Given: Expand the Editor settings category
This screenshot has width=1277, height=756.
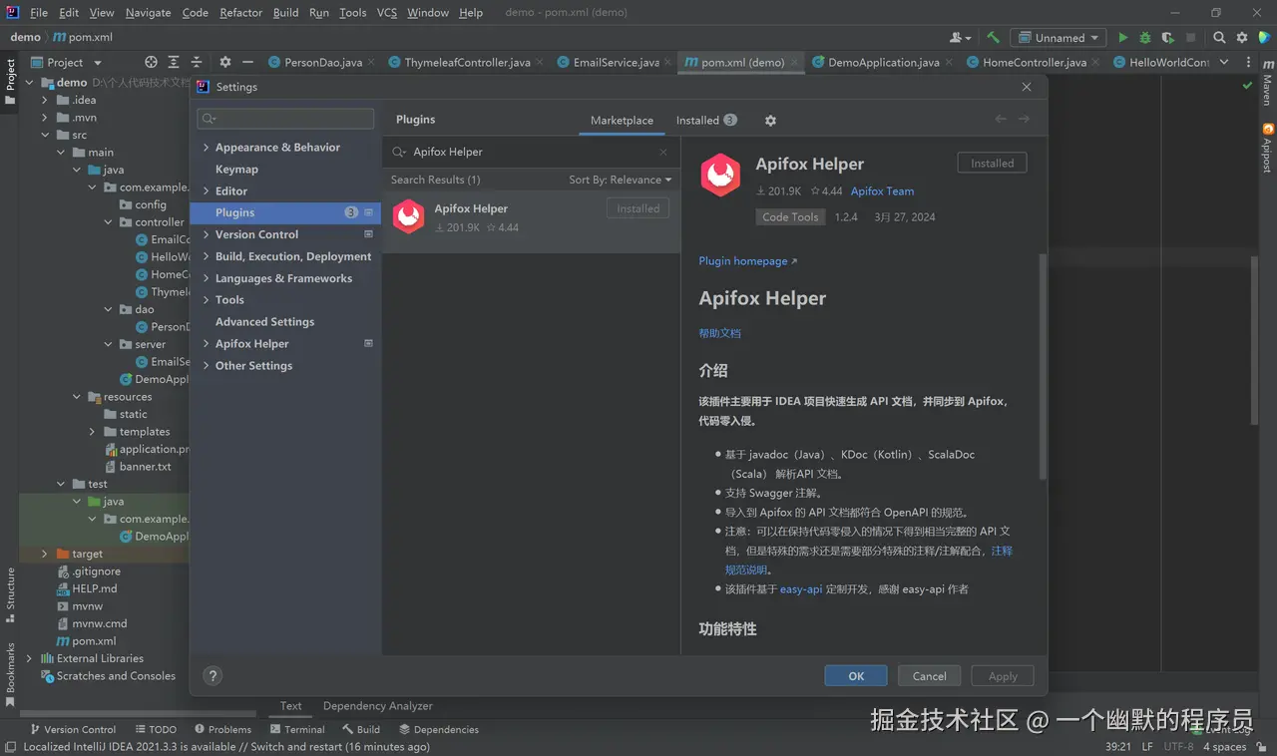Looking at the screenshot, I should [206, 191].
